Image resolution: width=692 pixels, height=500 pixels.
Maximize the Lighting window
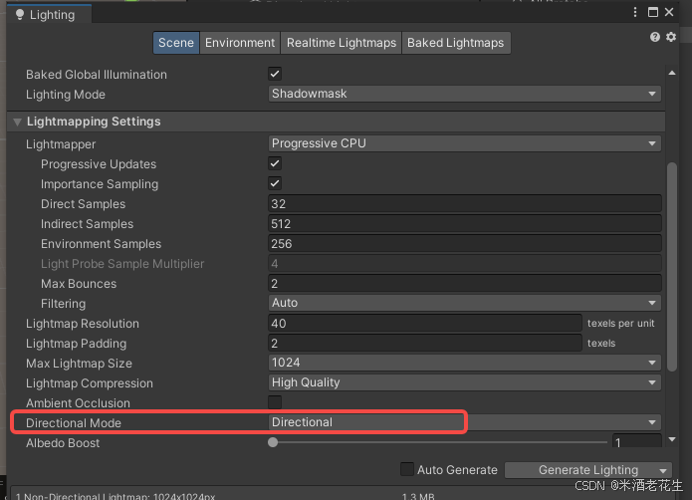tap(656, 13)
